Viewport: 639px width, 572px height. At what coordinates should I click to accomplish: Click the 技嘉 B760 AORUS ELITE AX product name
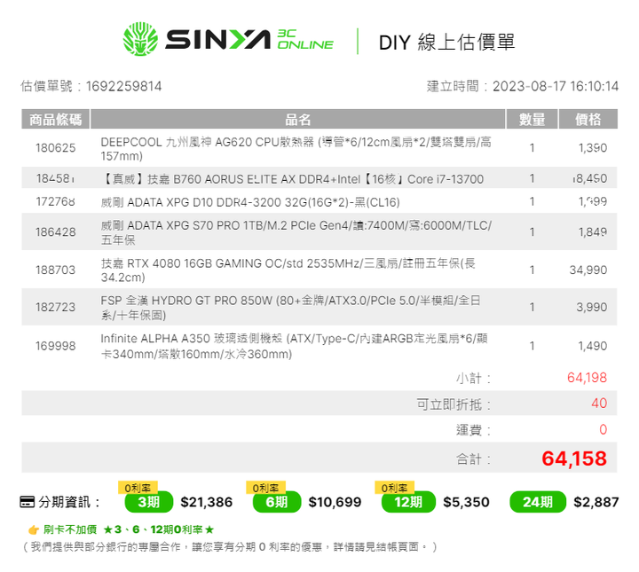(x=292, y=179)
